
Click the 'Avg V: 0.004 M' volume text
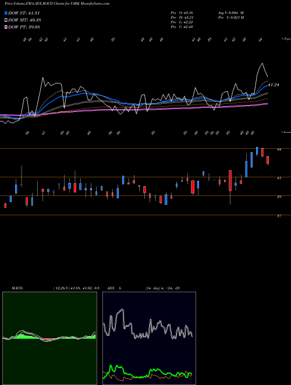pyautogui.click(x=230, y=12)
